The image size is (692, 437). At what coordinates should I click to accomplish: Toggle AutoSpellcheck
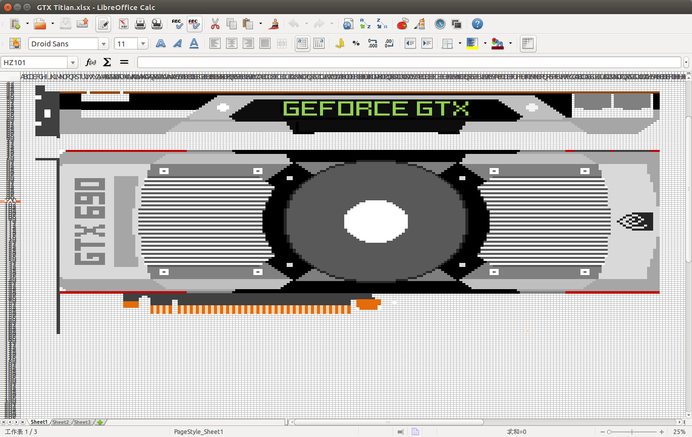194,24
